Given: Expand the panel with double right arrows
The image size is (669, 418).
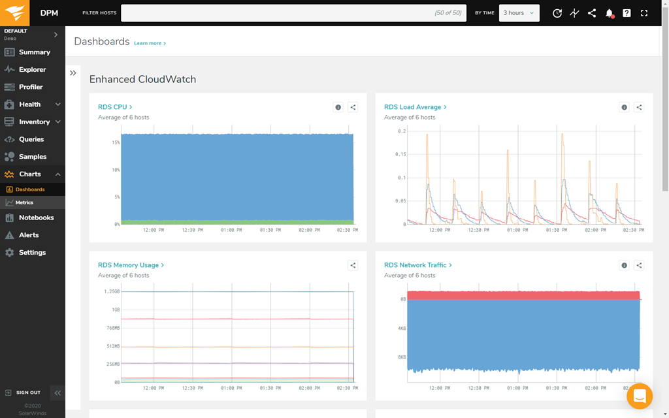Looking at the screenshot, I should 73,73.
